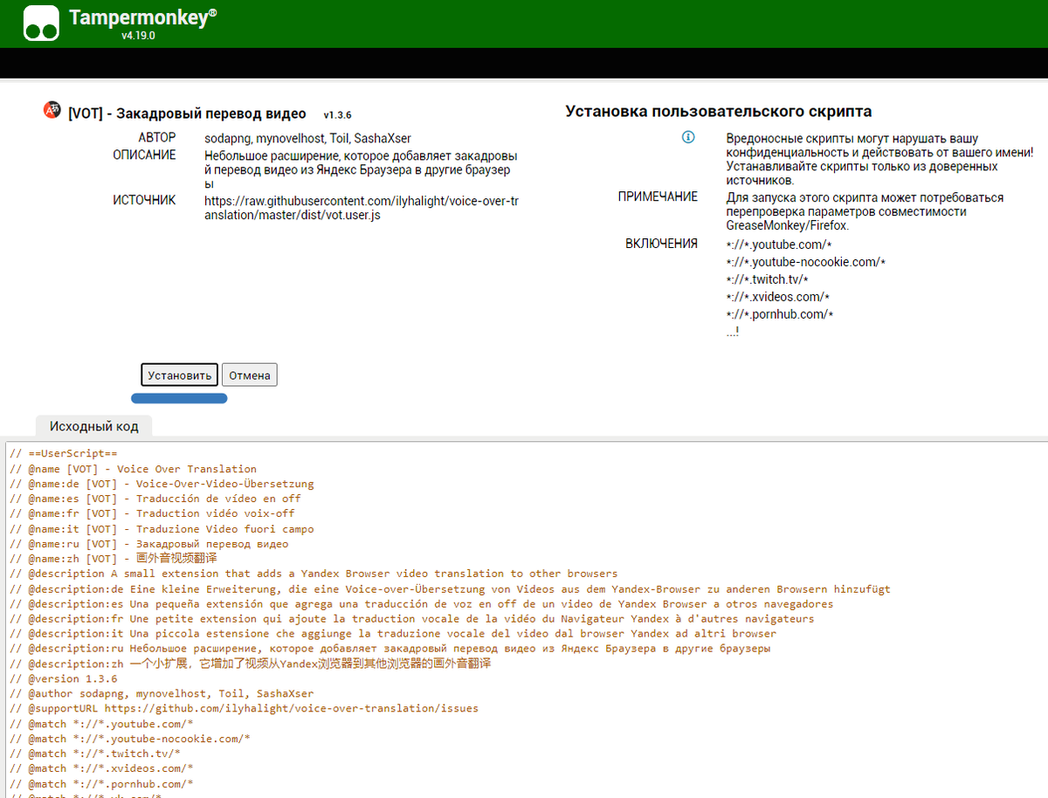Click the Tampermonkey logo icon
Screen dimensions: 1048x798
(x=42, y=24)
